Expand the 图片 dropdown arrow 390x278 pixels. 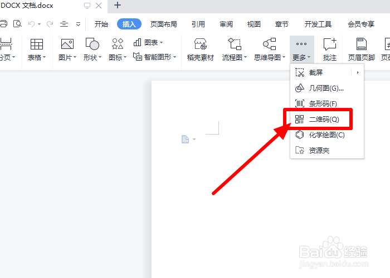pyautogui.click(x=75, y=57)
